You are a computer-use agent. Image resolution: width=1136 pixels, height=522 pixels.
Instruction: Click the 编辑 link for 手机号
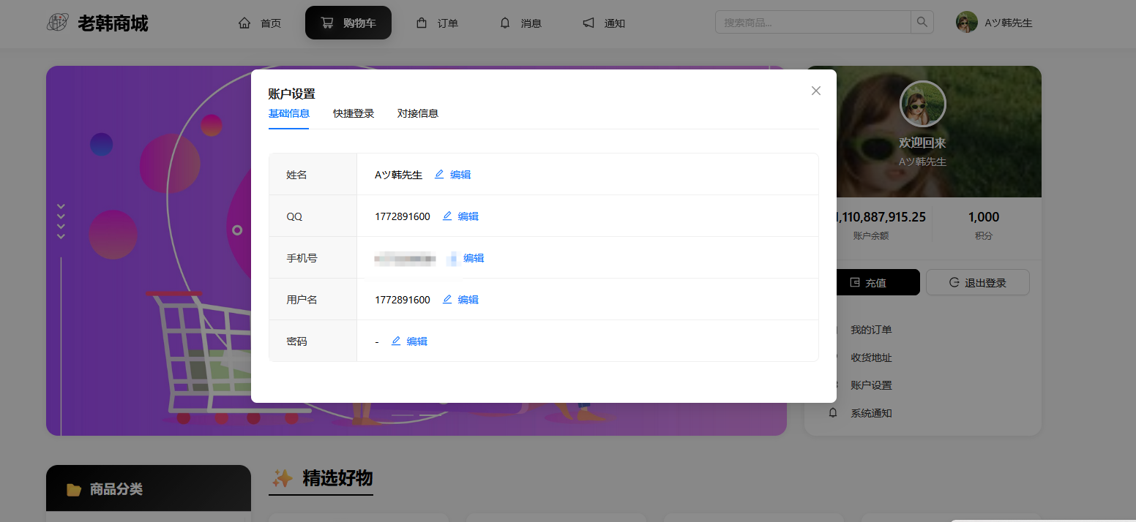click(474, 258)
